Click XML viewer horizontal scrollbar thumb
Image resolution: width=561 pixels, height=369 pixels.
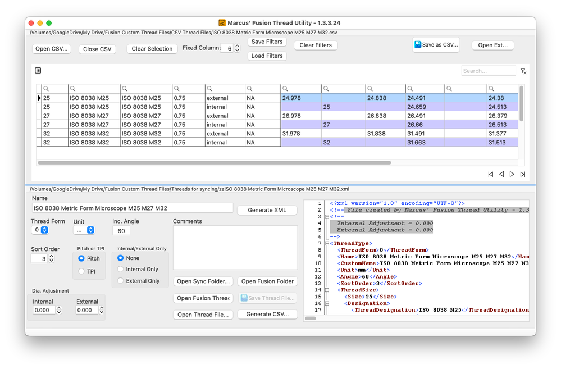pyautogui.click(x=310, y=318)
